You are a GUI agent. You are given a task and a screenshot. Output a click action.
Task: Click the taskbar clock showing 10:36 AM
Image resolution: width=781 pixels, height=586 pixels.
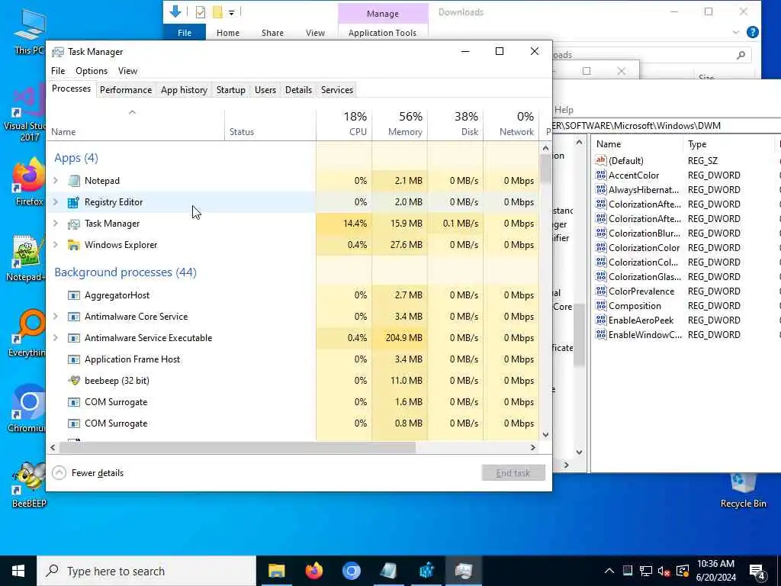click(715, 571)
